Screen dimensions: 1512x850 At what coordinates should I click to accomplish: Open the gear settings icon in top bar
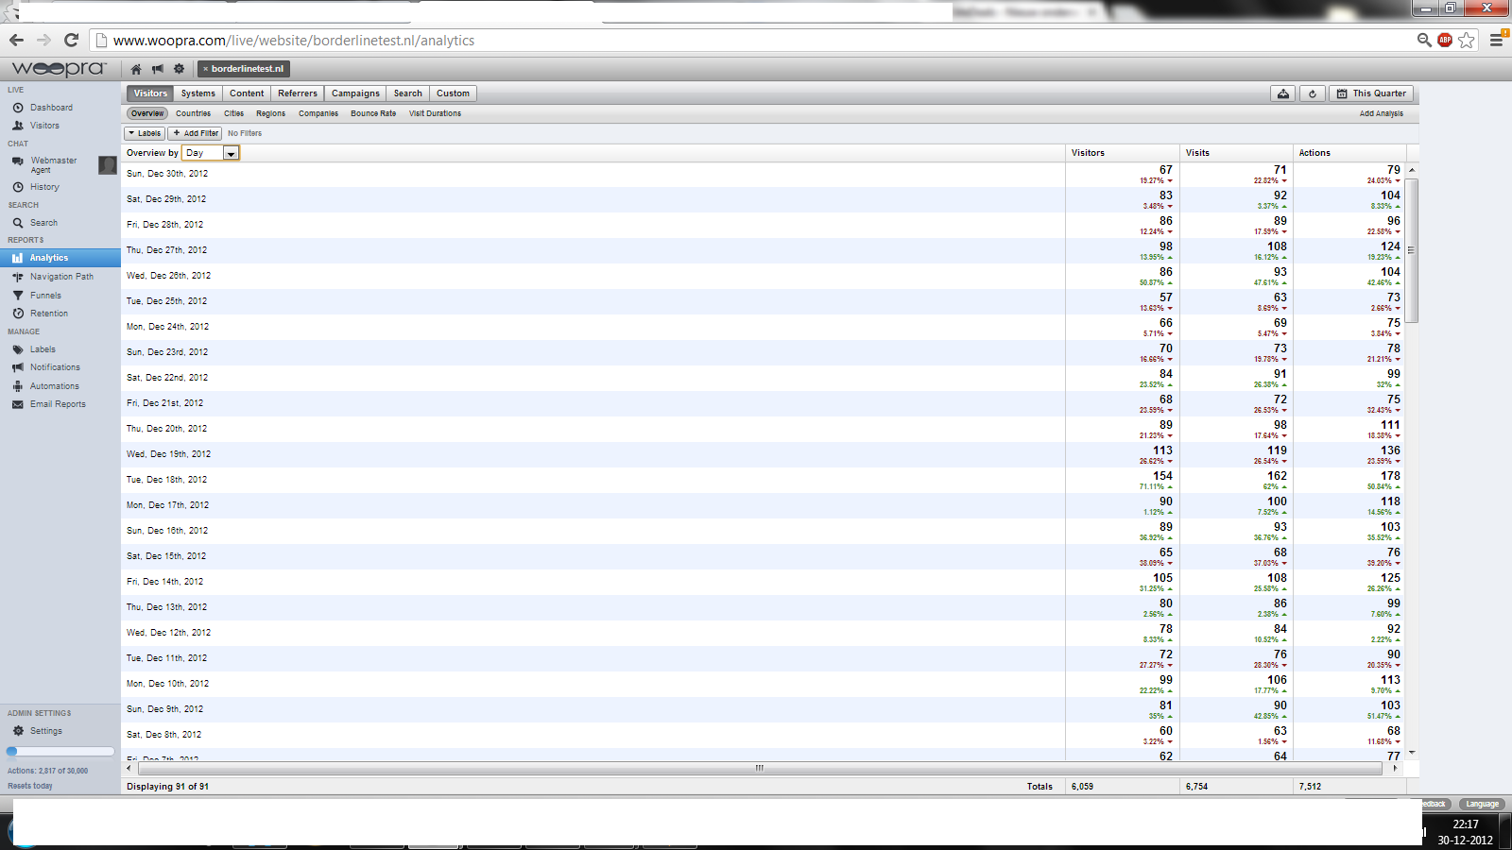point(179,69)
